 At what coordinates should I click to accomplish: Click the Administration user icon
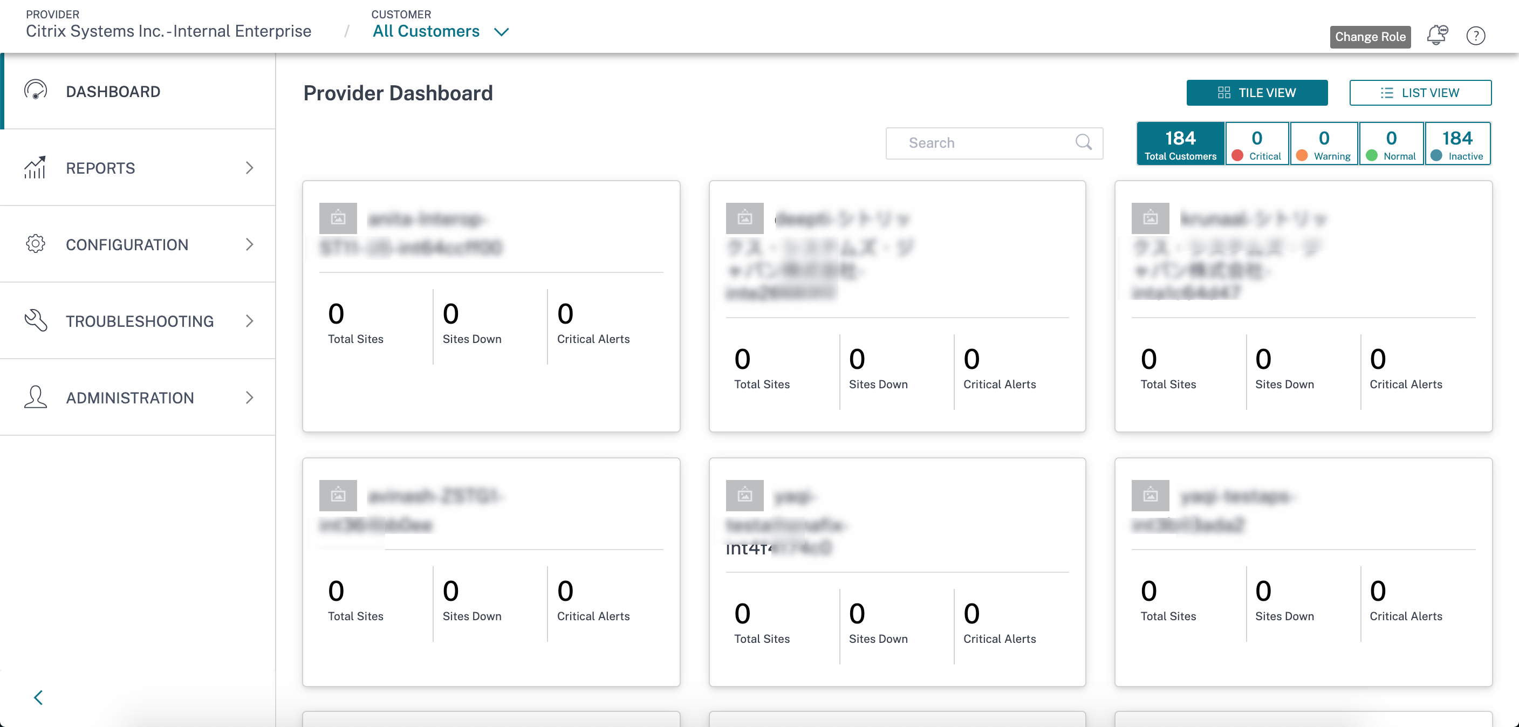[x=36, y=397]
